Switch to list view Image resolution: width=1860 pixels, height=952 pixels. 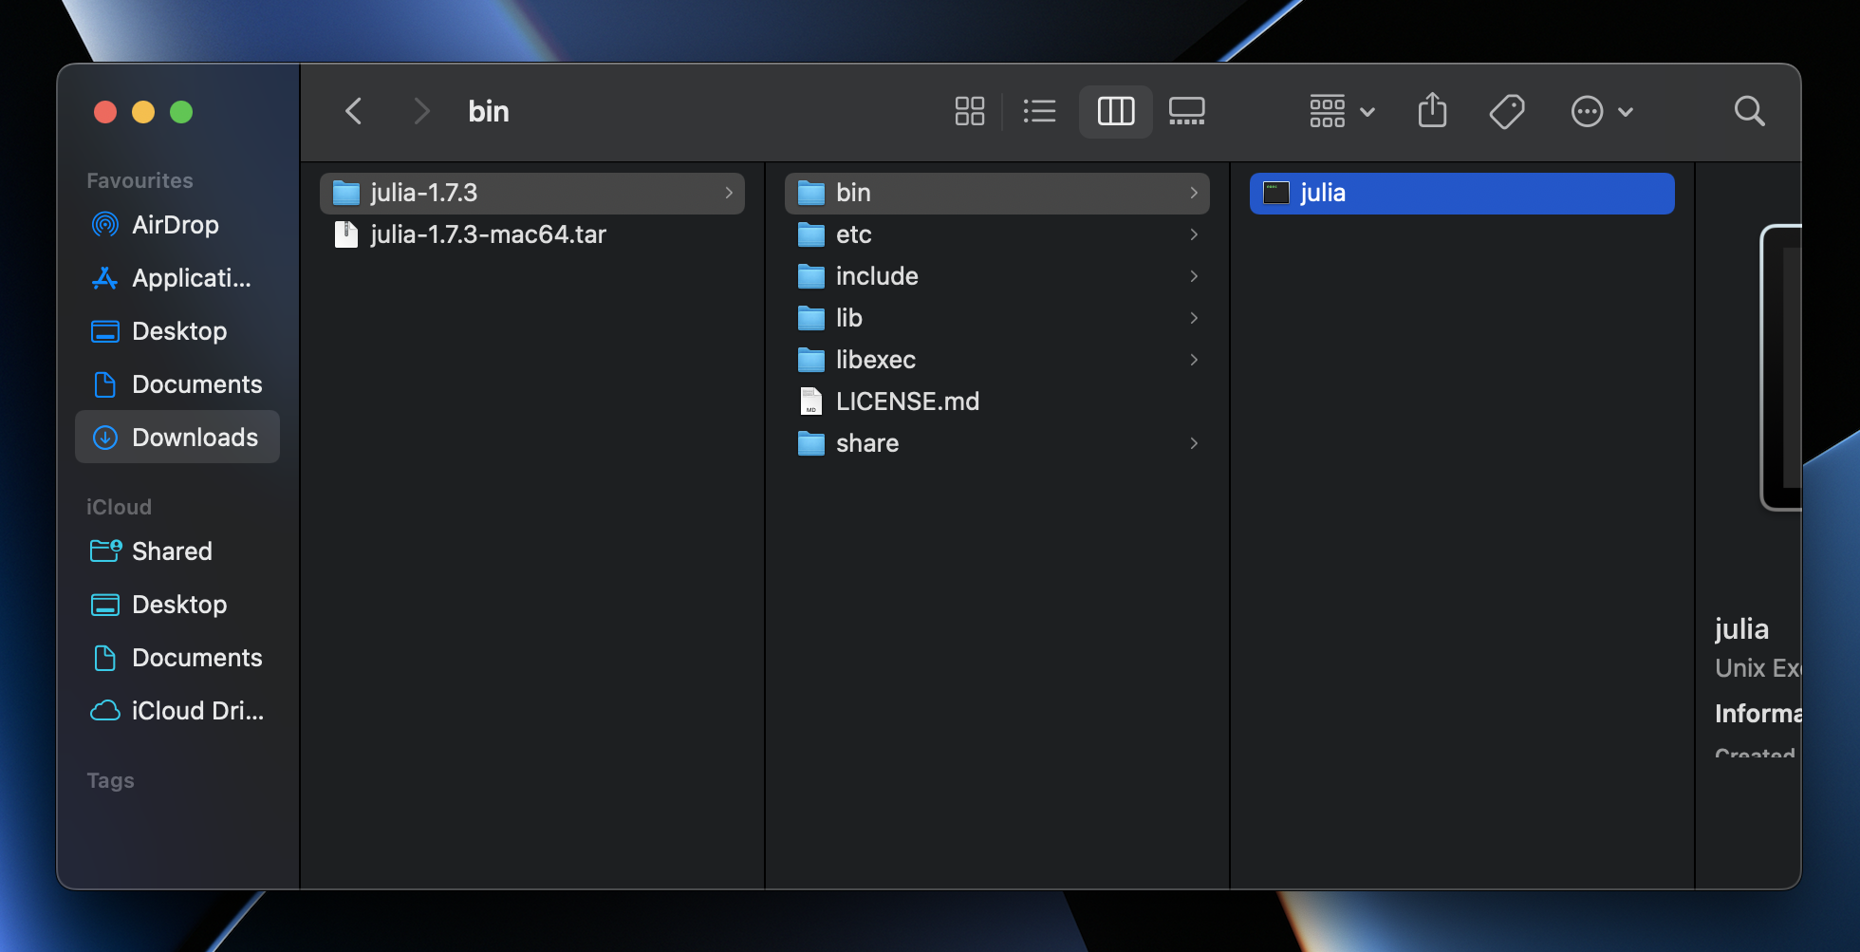[1039, 111]
